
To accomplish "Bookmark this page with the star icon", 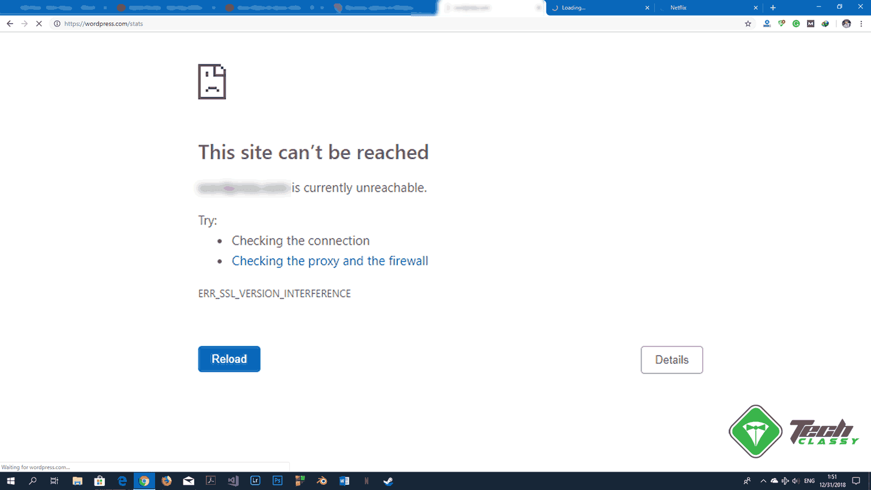I will pyautogui.click(x=748, y=24).
